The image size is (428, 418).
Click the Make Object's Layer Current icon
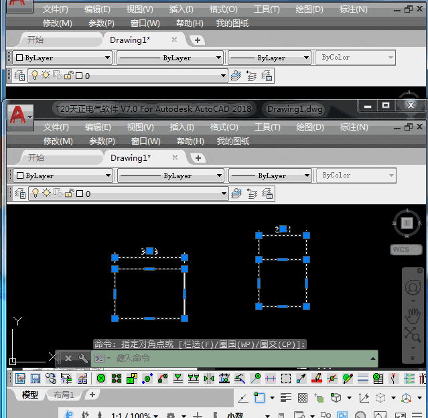pyautogui.click(x=236, y=194)
